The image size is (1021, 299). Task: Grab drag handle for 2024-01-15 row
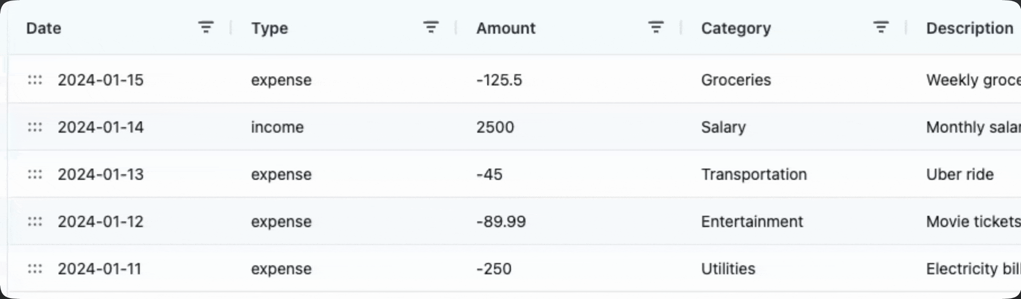coord(35,80)
